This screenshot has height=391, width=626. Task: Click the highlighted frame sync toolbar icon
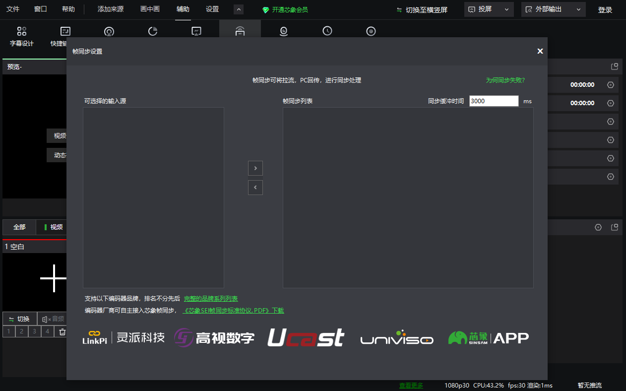point(240,31)
